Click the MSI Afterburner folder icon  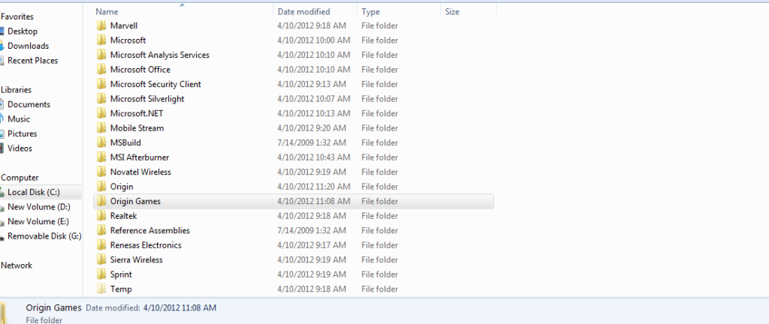[101, 157]
